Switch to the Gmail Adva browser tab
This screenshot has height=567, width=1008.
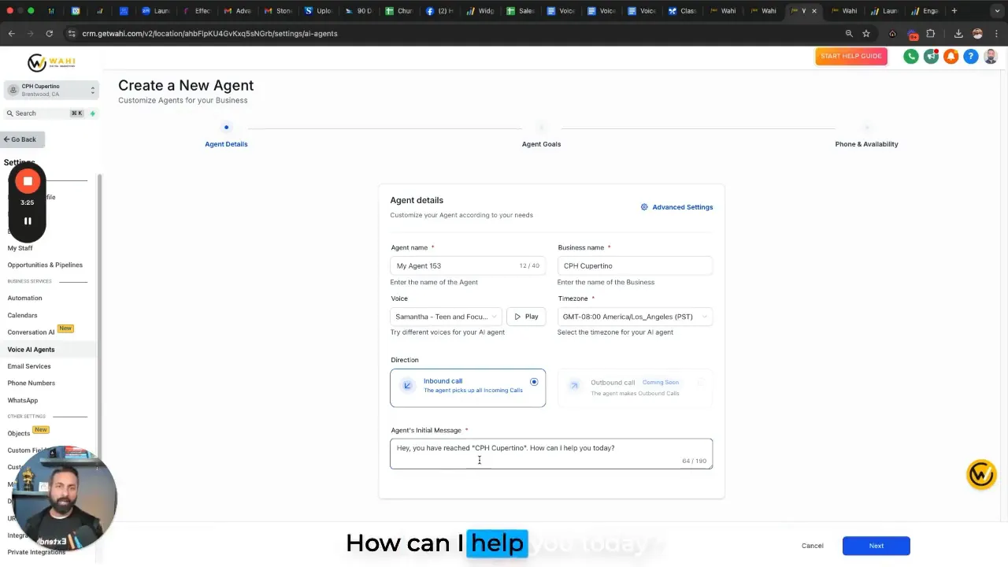(237, 11)
